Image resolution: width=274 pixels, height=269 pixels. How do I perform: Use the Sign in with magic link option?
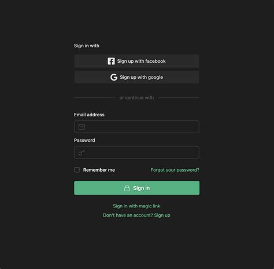(136, 206)
